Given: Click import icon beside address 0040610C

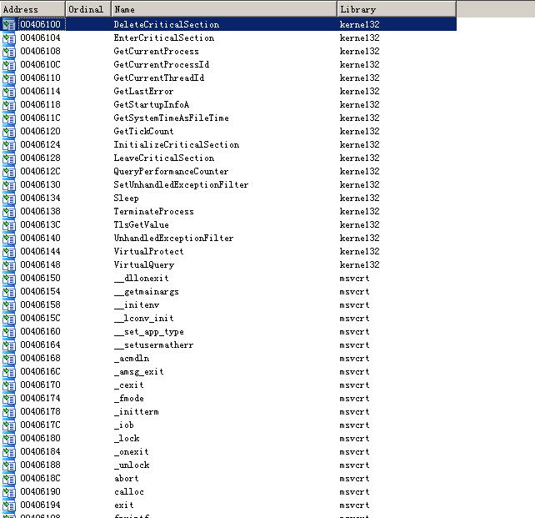Looking at the screenshot, I should click(9, 64).
